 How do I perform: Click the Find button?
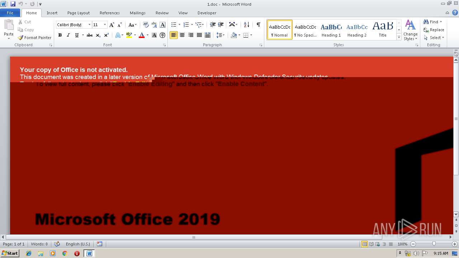(x=431, y=22)
